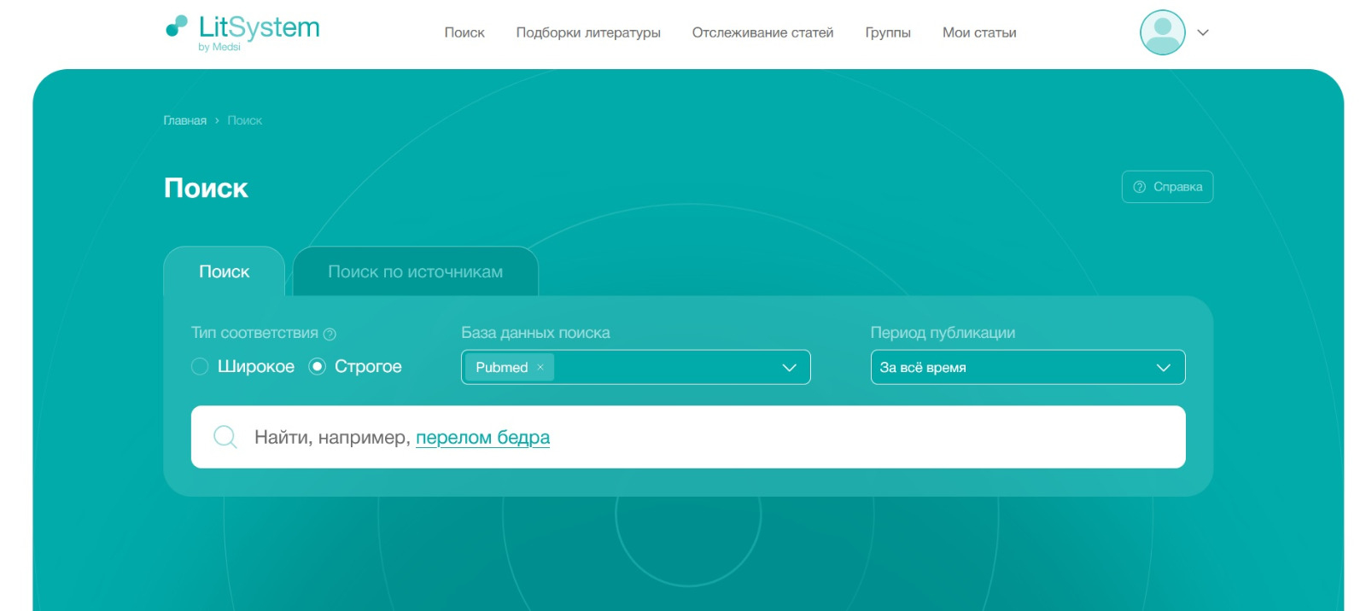Go to Отслеживание статей menu item
1366x611 pixels.
pyautogui.click(x=762, y=32)
